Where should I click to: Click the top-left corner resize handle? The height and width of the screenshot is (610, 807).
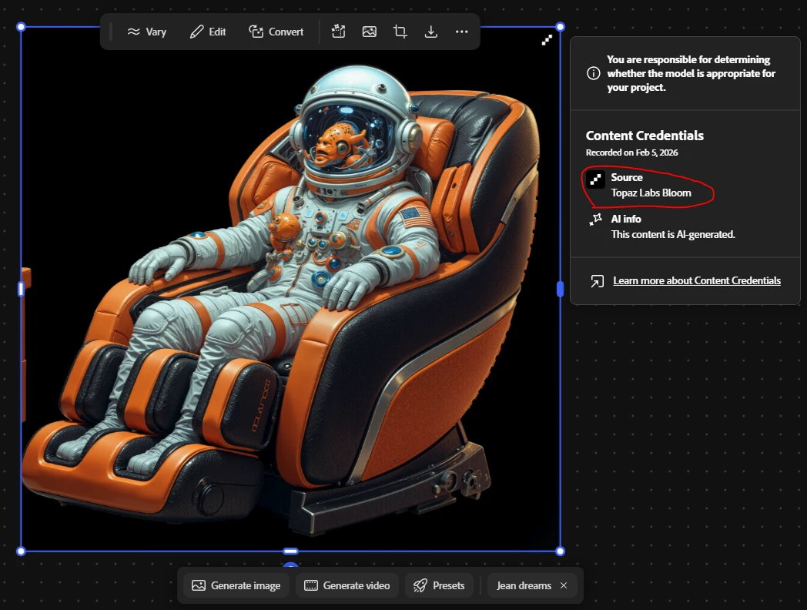click(21, 27)
